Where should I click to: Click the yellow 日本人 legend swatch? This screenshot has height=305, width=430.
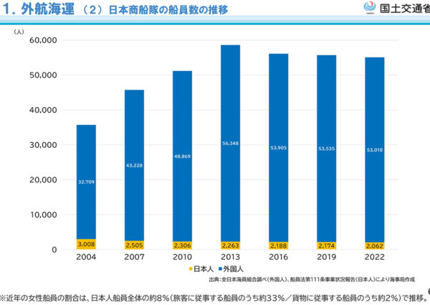(x=188, y=268)
